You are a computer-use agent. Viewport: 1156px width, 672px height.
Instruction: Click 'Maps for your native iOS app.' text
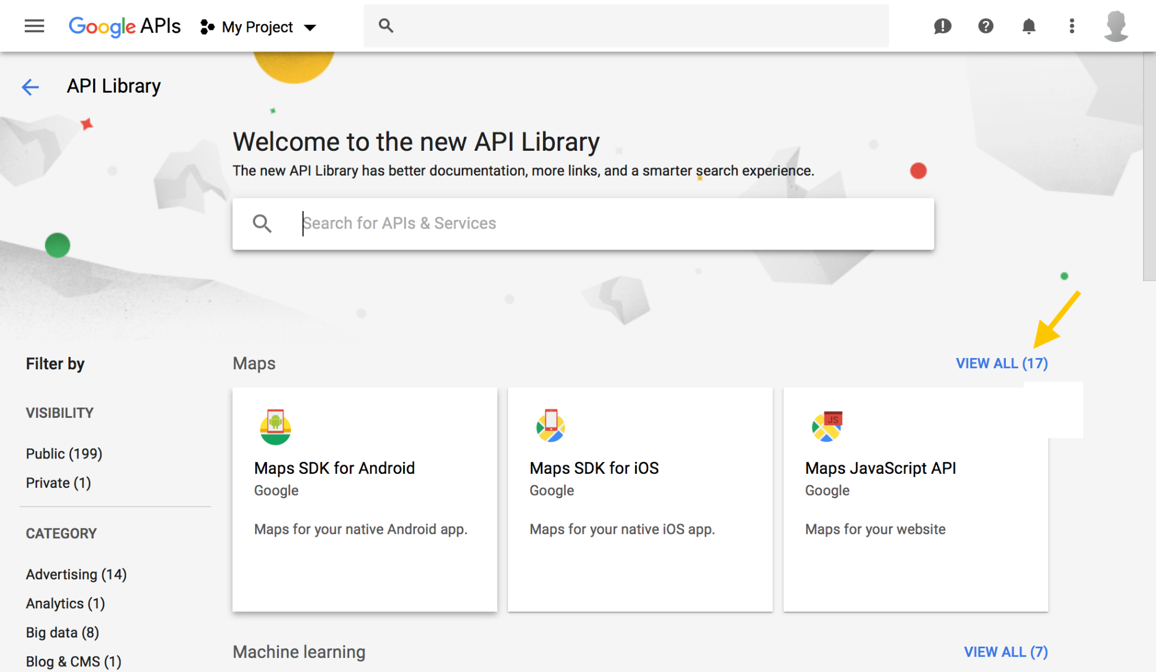coord(622,529)
